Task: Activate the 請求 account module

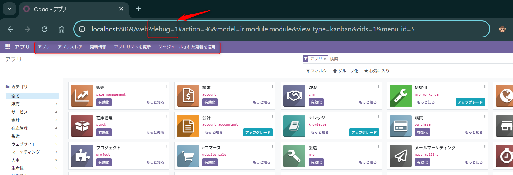Action: [210, 102]
